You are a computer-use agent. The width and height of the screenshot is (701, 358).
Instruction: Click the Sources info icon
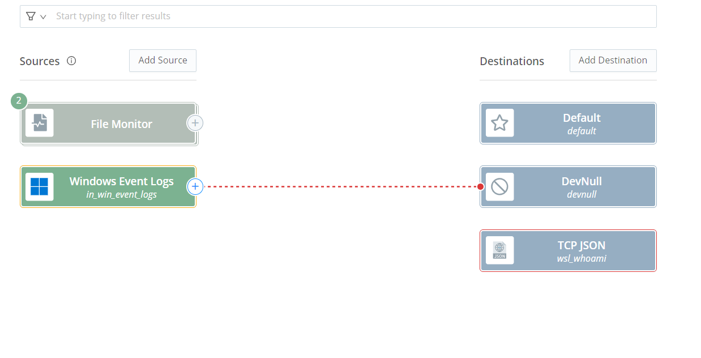click(x=71, y=61)
